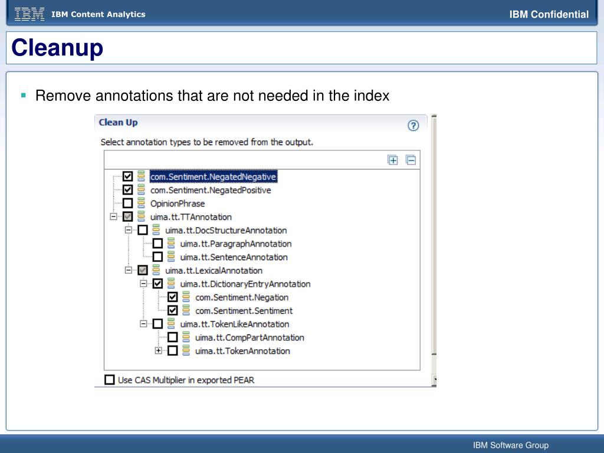Click the Clean Up section header text
This screenshot has width=604, height=453.
pos(118,123)
